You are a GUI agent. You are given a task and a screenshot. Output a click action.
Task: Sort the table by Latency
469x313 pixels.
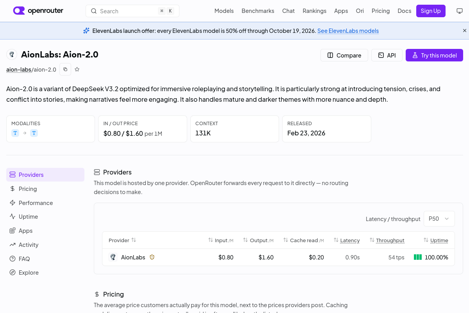coord(347,240)
